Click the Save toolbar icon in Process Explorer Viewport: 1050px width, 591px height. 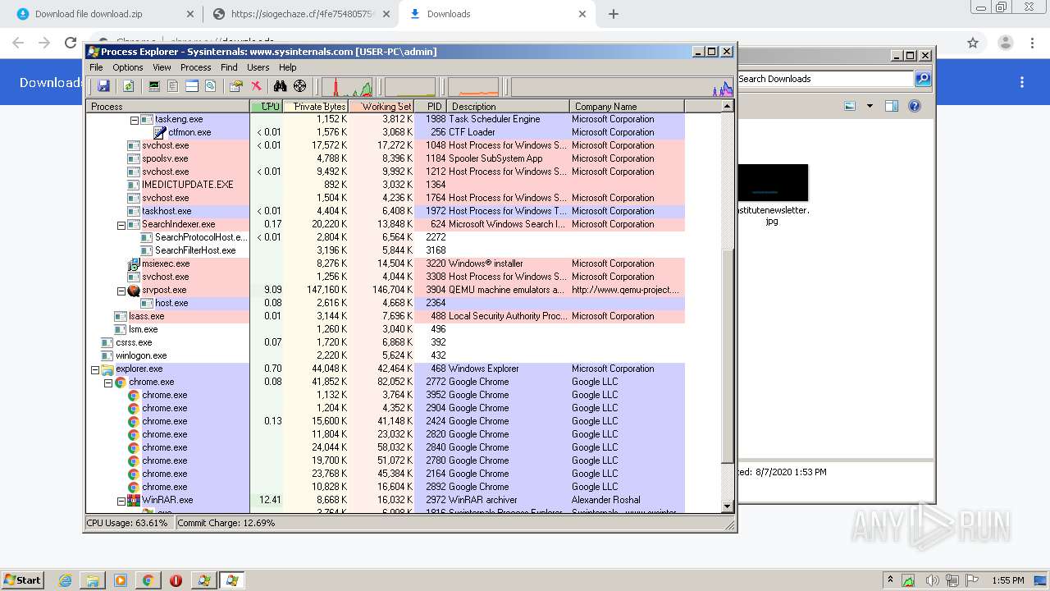click(103, 86)
